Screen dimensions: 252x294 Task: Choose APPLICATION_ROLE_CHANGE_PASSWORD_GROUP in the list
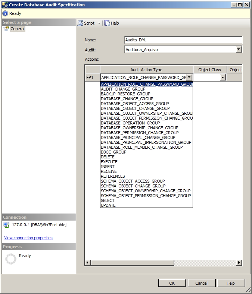(x=147, y=84)
